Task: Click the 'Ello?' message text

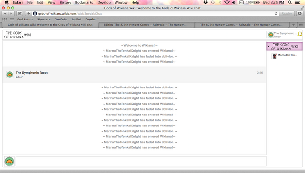Action: tap(19, 77)
